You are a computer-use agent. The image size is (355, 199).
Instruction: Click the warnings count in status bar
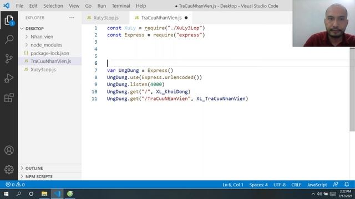click(21, 185)
